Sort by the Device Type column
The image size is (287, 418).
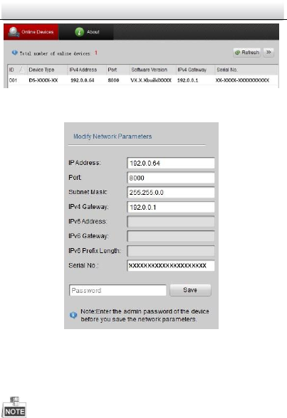point(47,70)
